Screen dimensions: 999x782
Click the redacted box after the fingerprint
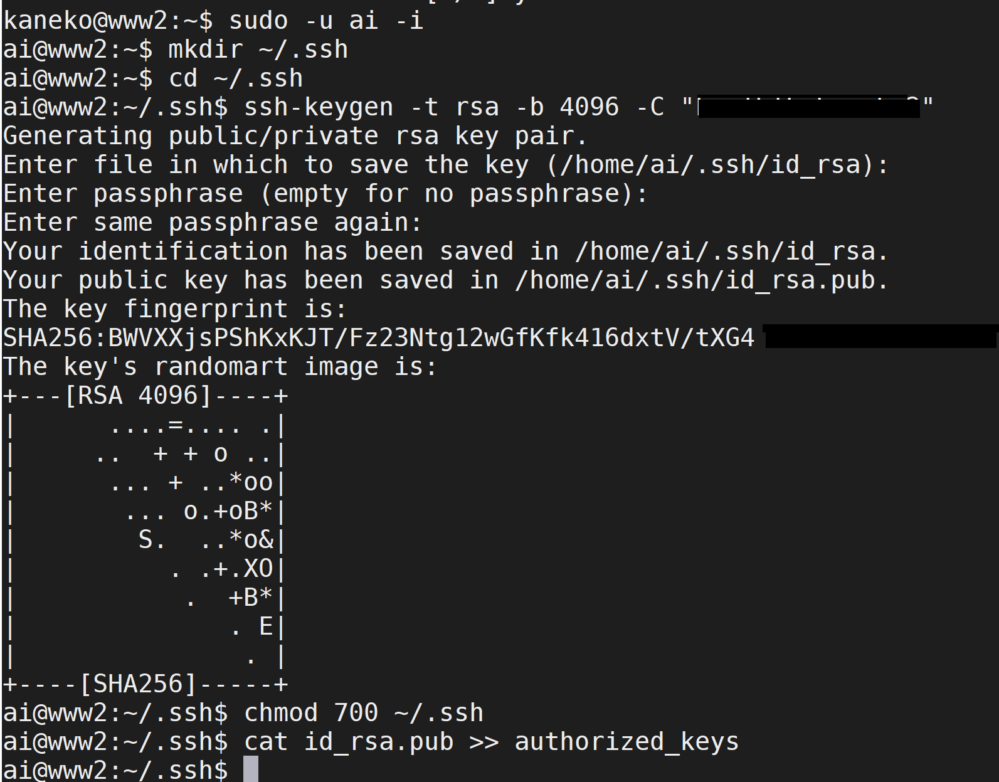tap(881, 336)
